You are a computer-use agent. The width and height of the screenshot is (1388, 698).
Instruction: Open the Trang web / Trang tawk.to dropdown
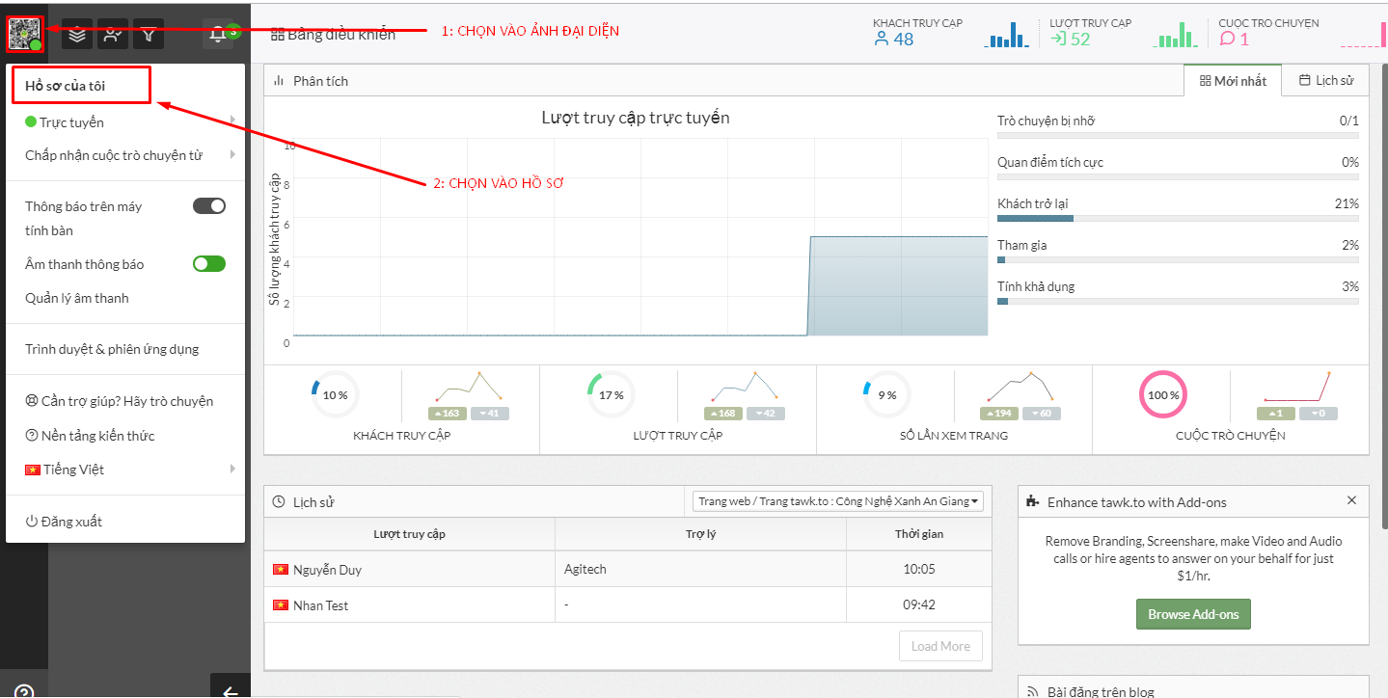coord(838,501)
